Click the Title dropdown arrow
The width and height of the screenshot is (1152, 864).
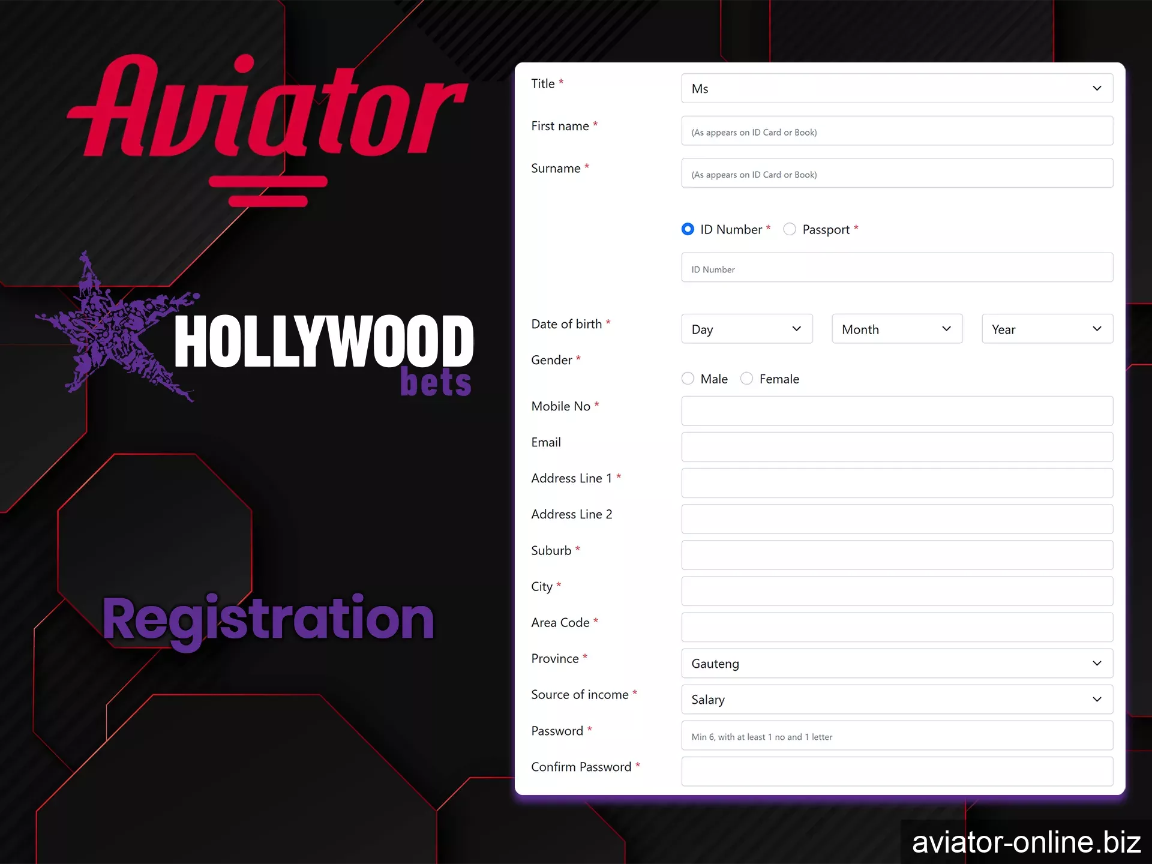pos(1097,88)
